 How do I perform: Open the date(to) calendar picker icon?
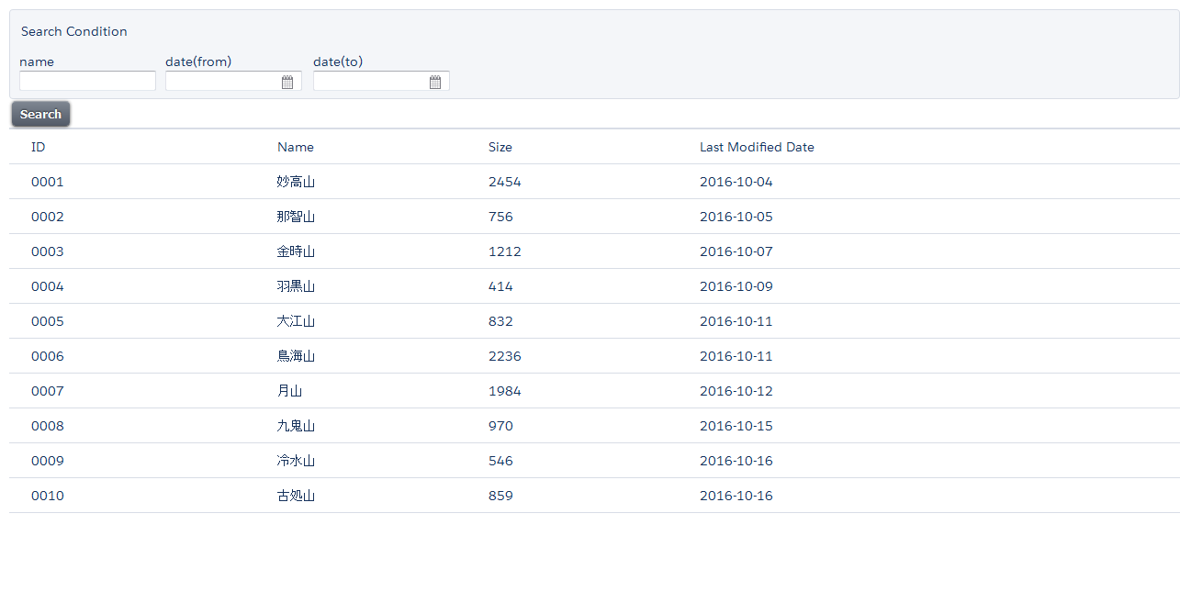[435, 82]
